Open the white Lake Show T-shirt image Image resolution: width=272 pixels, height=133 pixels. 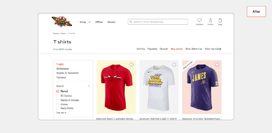coord(159,87)
